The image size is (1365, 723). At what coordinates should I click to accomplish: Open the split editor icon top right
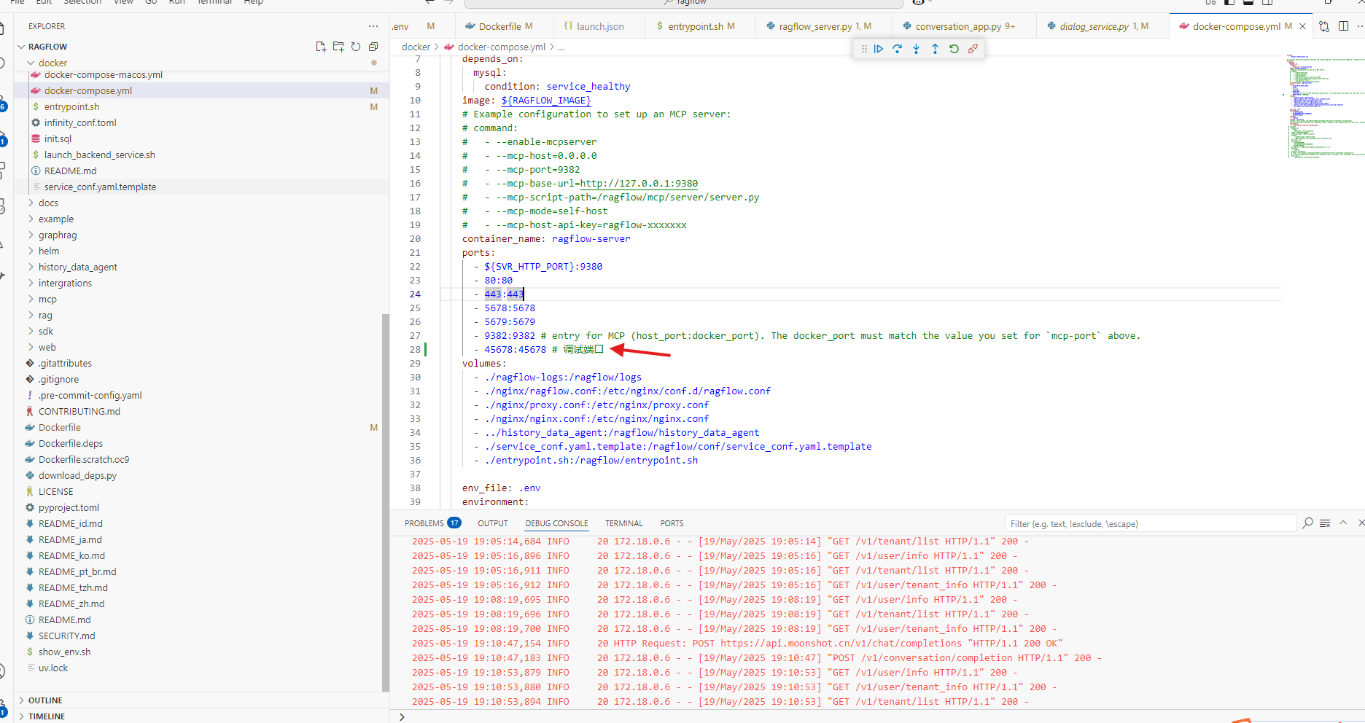pos(1344,26)
